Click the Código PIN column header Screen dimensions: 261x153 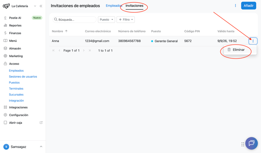tap(192, 31)
